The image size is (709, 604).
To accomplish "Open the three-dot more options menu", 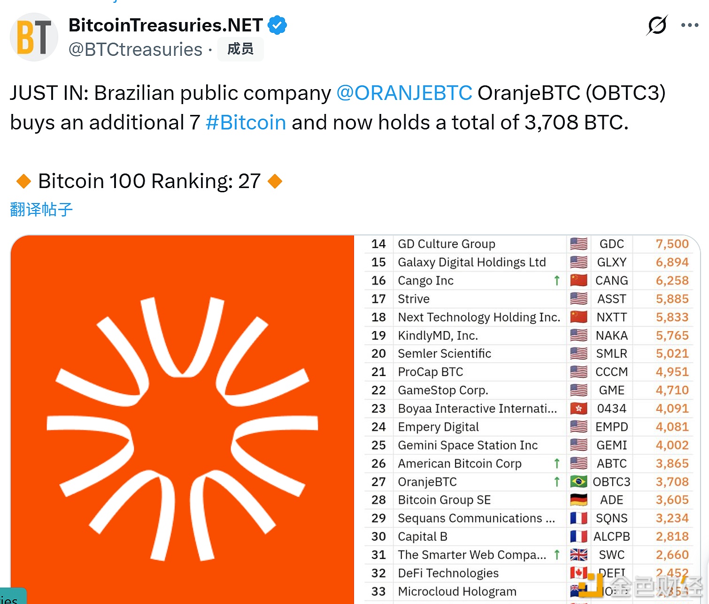I will click(x=689, y=25).
